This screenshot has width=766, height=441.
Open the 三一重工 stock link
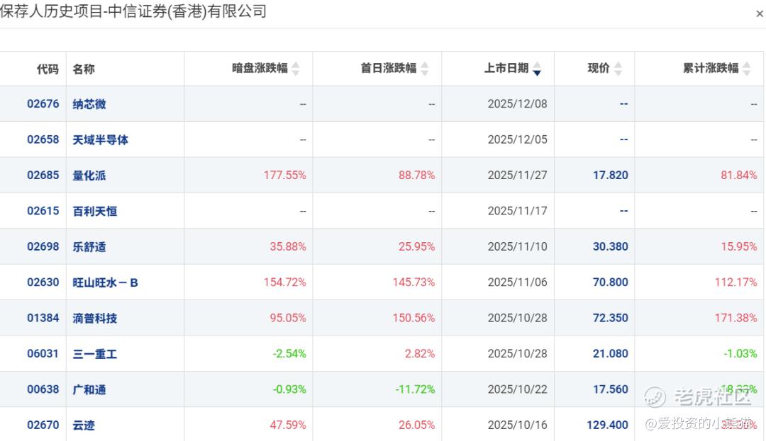pyautogui.click(x=95, y=354)
